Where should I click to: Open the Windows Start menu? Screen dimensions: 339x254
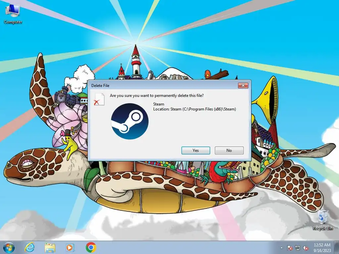pos(9,247)
